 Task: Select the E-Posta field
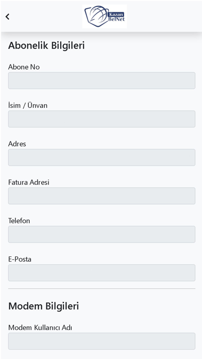(102, 273)
